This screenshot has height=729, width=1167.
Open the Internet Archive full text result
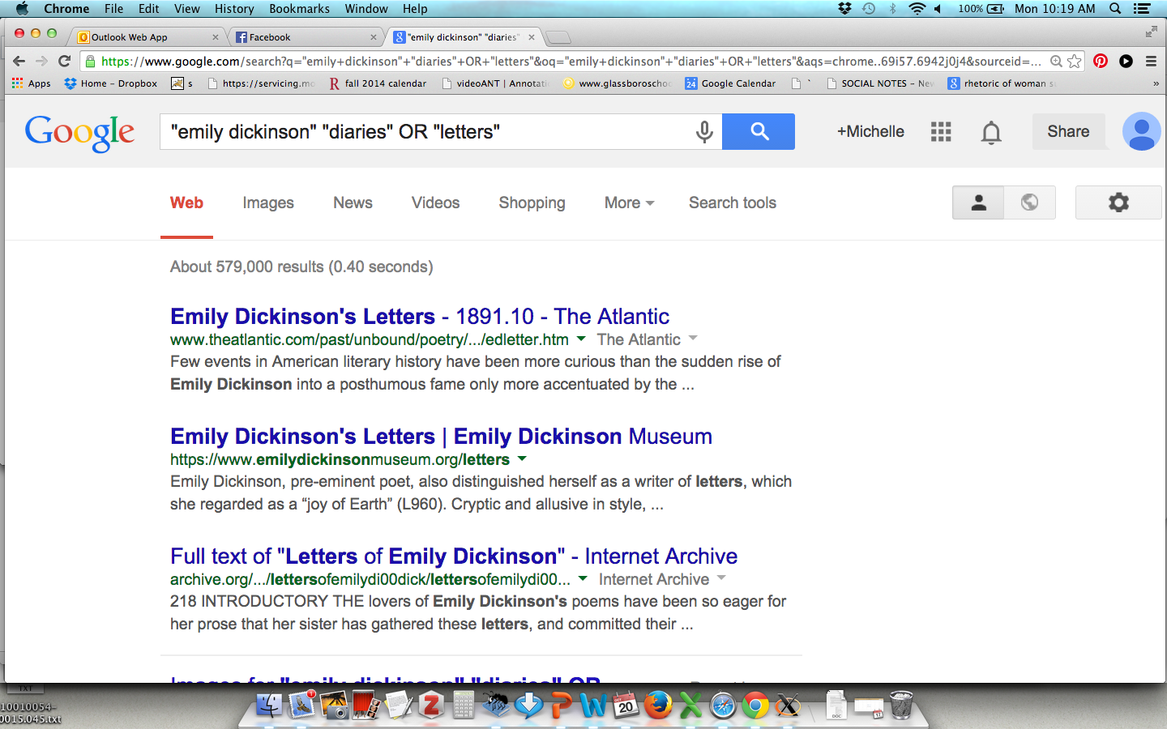point(454,556)
